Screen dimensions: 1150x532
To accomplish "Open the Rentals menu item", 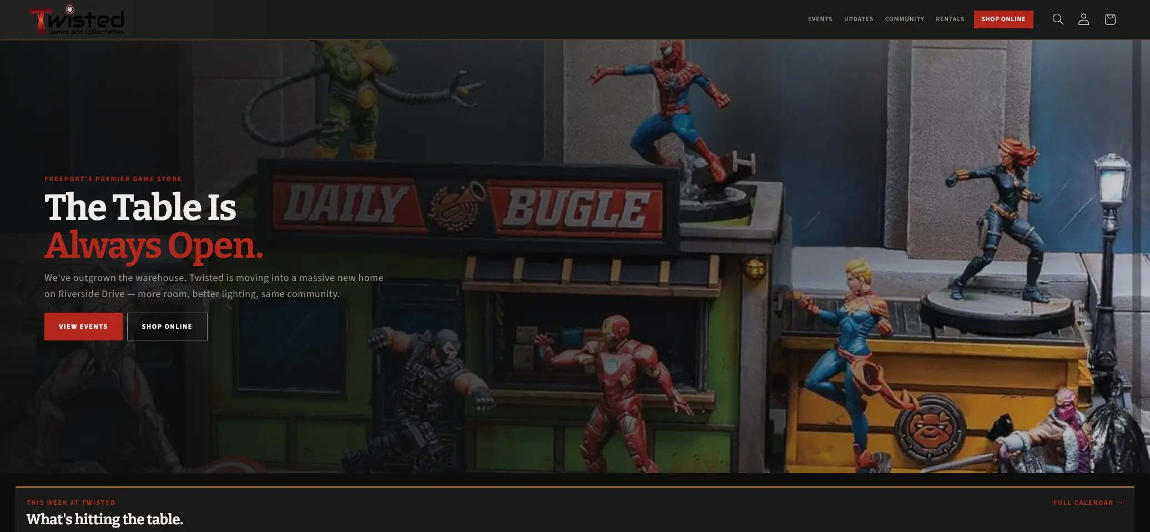I will (x=950, y=19).
